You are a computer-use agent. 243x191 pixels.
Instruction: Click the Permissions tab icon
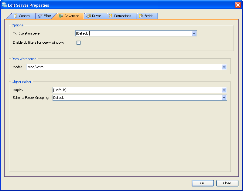111,16
